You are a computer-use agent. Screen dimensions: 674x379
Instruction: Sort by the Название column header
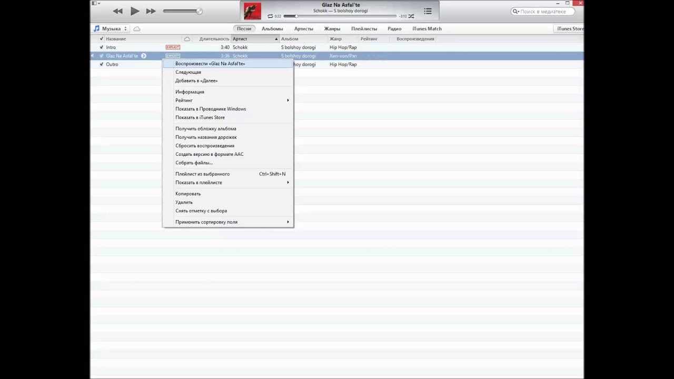[116, 38]
